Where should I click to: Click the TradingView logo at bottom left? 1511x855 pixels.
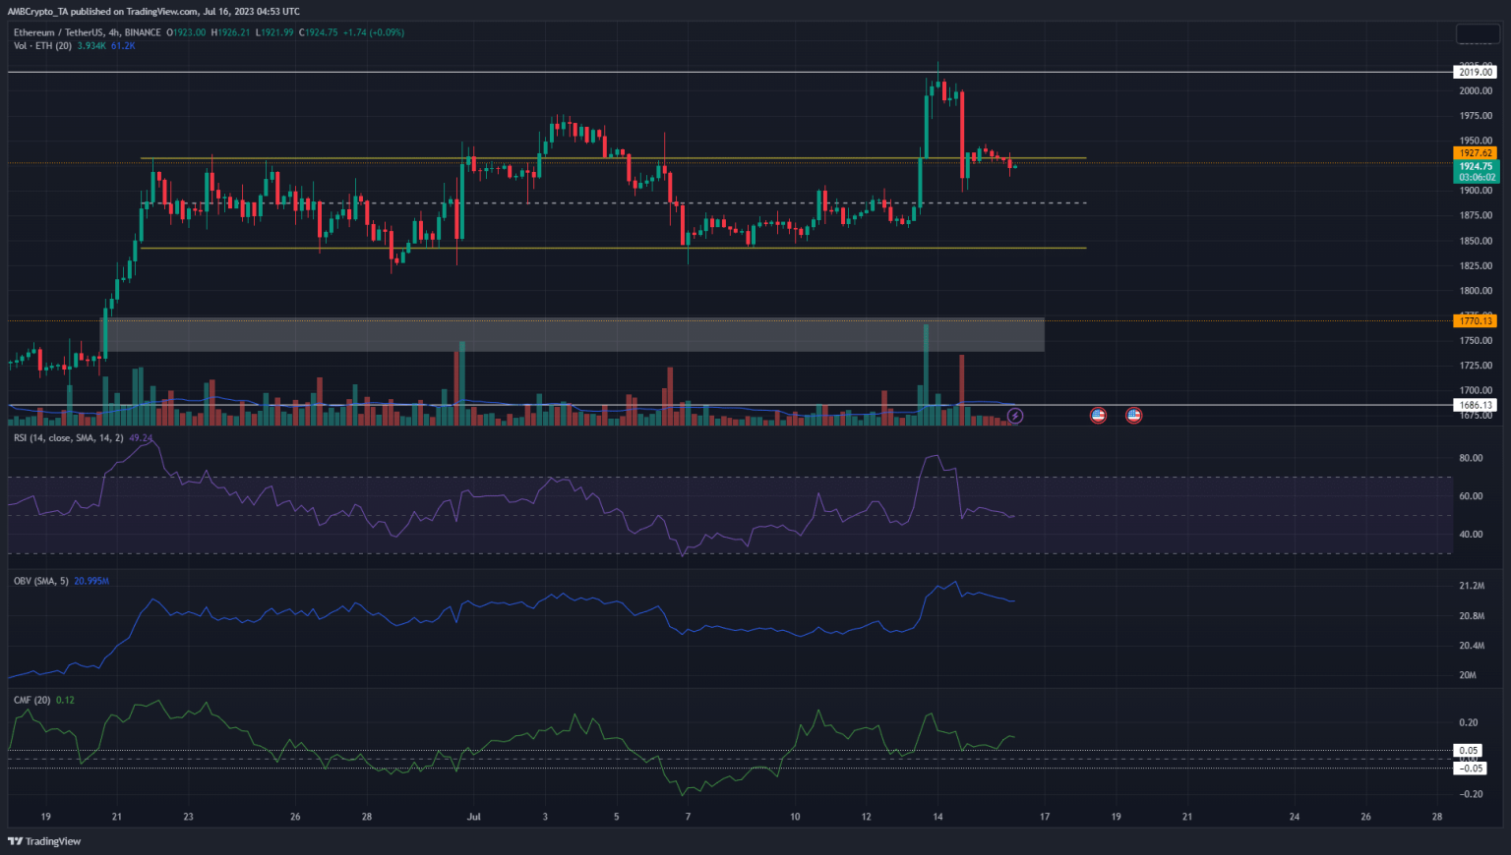click(x=45, y=841)
